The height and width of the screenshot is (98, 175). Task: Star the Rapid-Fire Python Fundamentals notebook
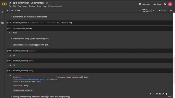click(47, 3)
